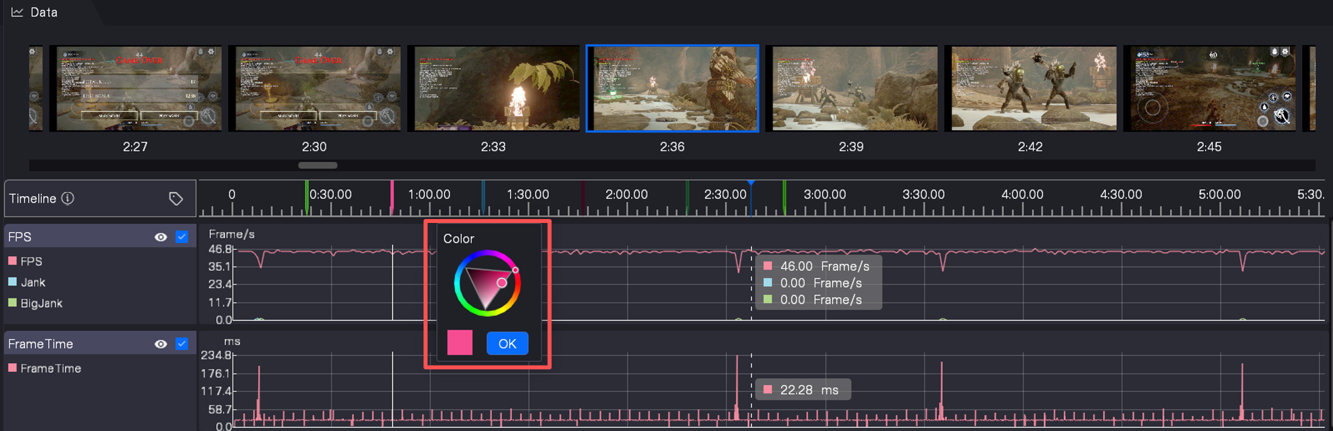
Task: Select the 2:39 screenshot thumbnail
Action: coord(851,88)
